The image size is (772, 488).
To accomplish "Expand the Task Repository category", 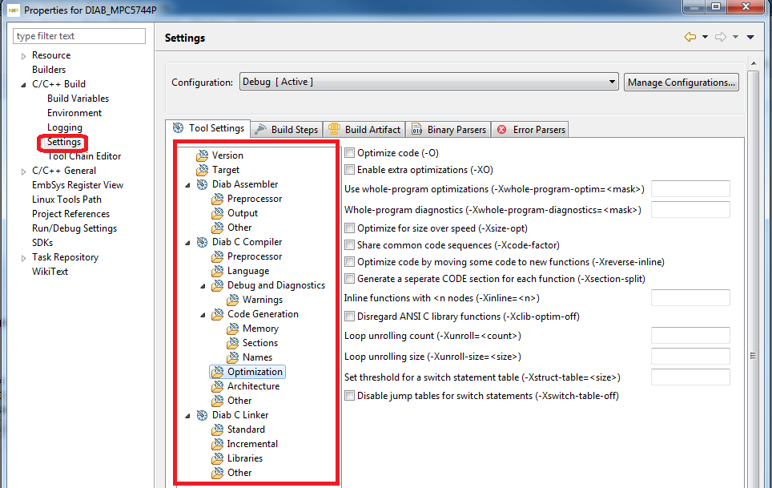I will pyautogui.click(x=24, y=258).
